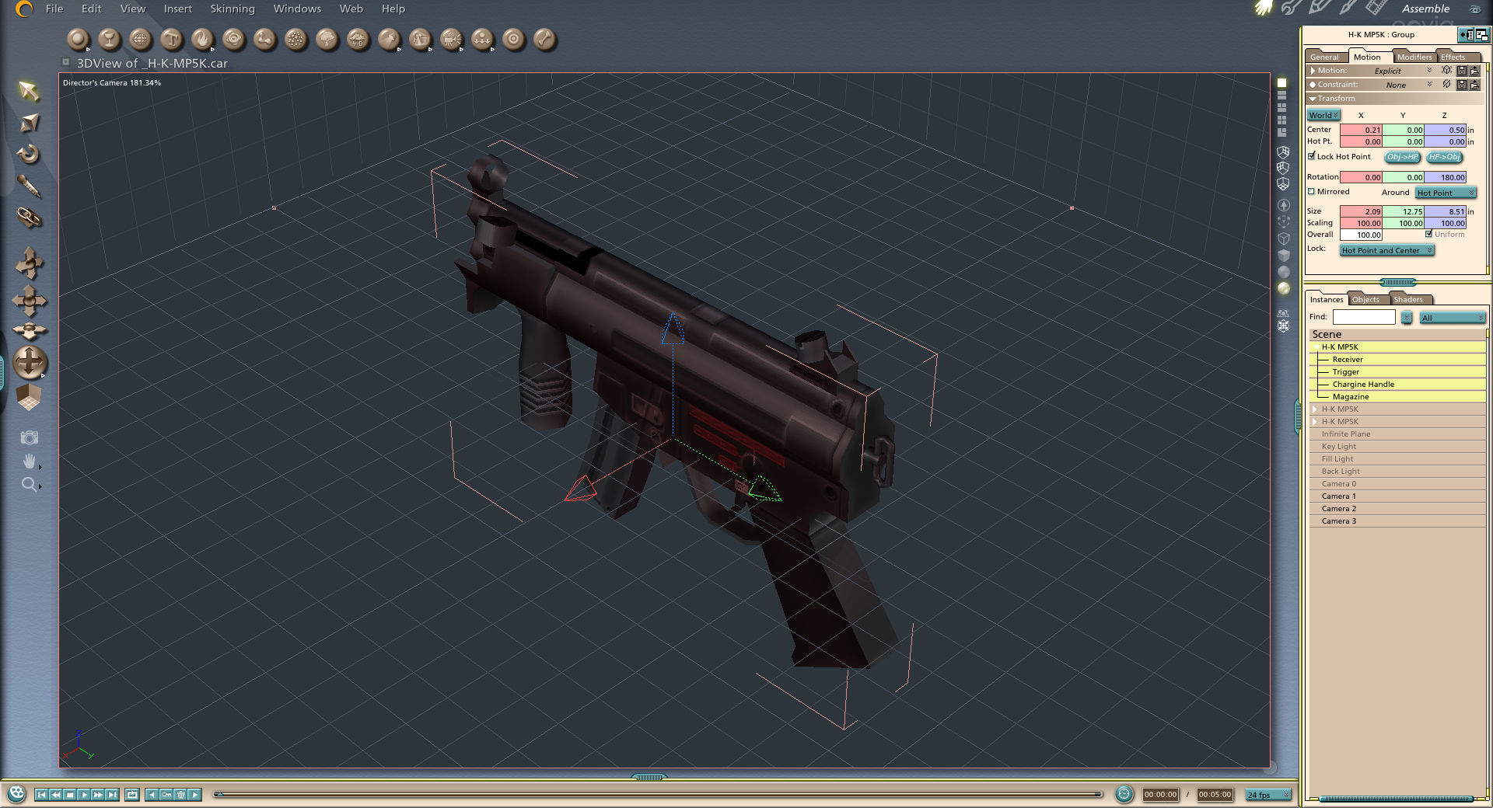This screenshot has width=1493, height=808.
Task: Select textured shading display mode sphere
Action: tap(1283, 288)
